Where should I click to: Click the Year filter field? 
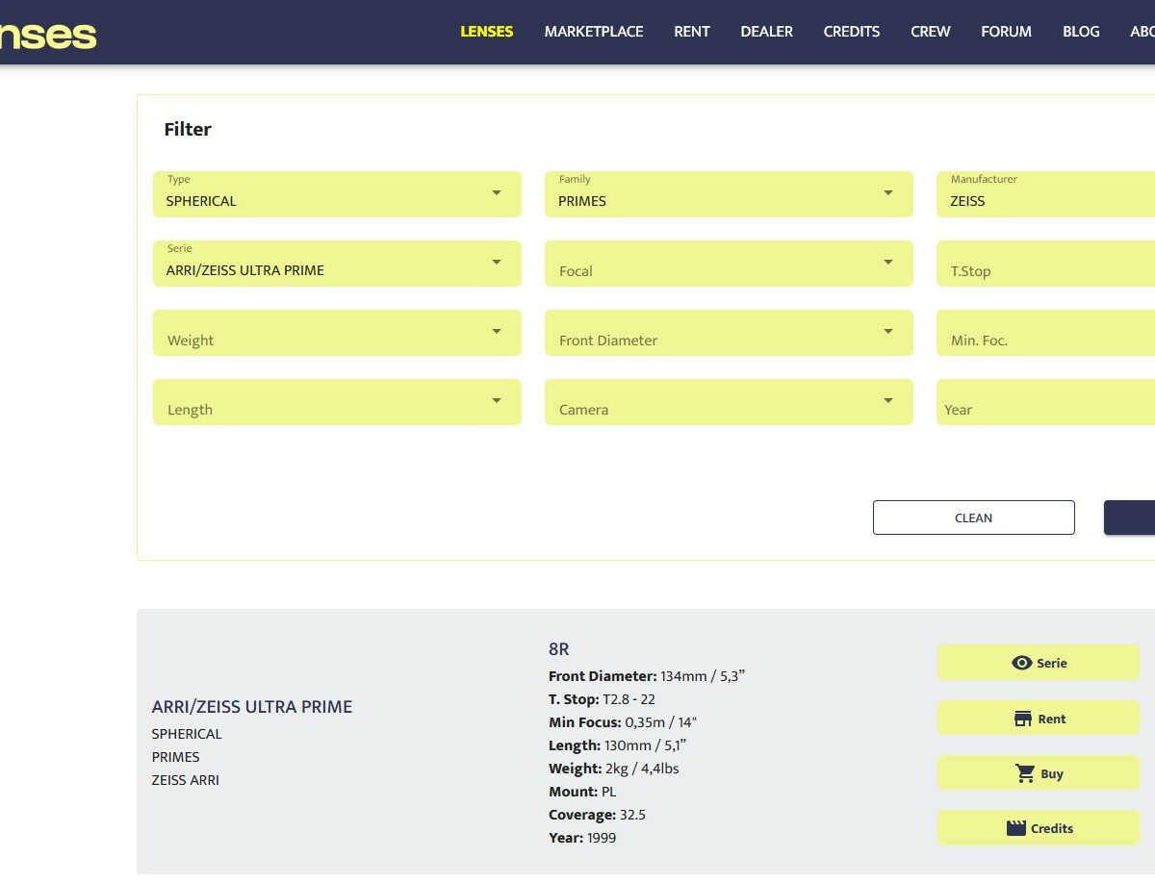1045,402
